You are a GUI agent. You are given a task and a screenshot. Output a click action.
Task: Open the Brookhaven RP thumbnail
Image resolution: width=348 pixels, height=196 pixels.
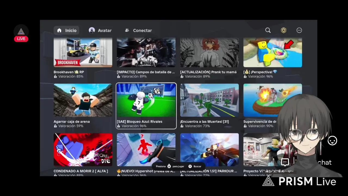(x=83, y=52)
